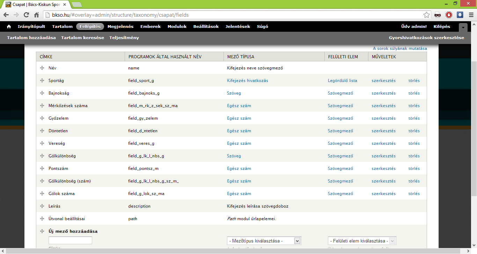The height and width of the screenshot is (254, 477).
Task: Grab drag handle for Gólkülönbség row
Action: point(42,156)
